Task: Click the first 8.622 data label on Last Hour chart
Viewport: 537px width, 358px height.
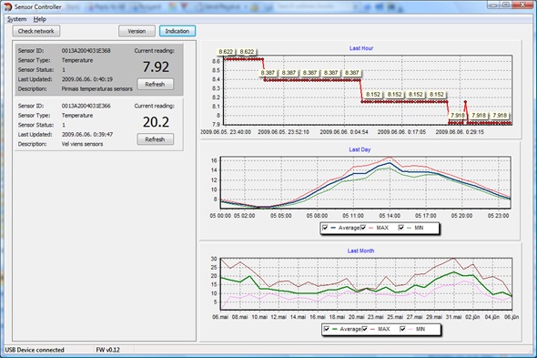Action: [226, 52]
